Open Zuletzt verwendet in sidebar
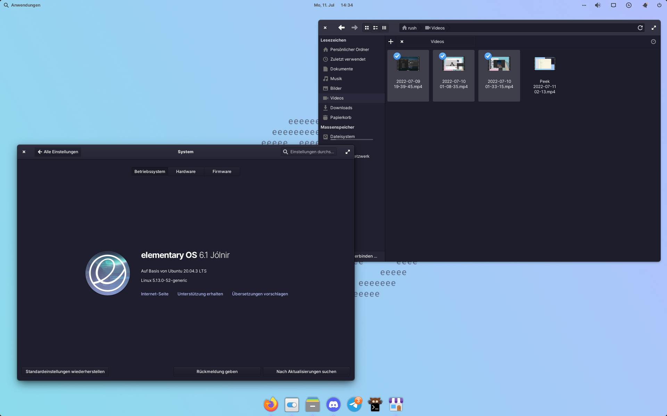667x416 pixels. click(x=352, y=59)
